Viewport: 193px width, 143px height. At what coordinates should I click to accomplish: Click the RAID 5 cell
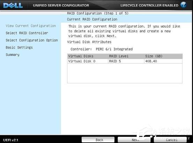pyautogui.click(x=126, y=61)
